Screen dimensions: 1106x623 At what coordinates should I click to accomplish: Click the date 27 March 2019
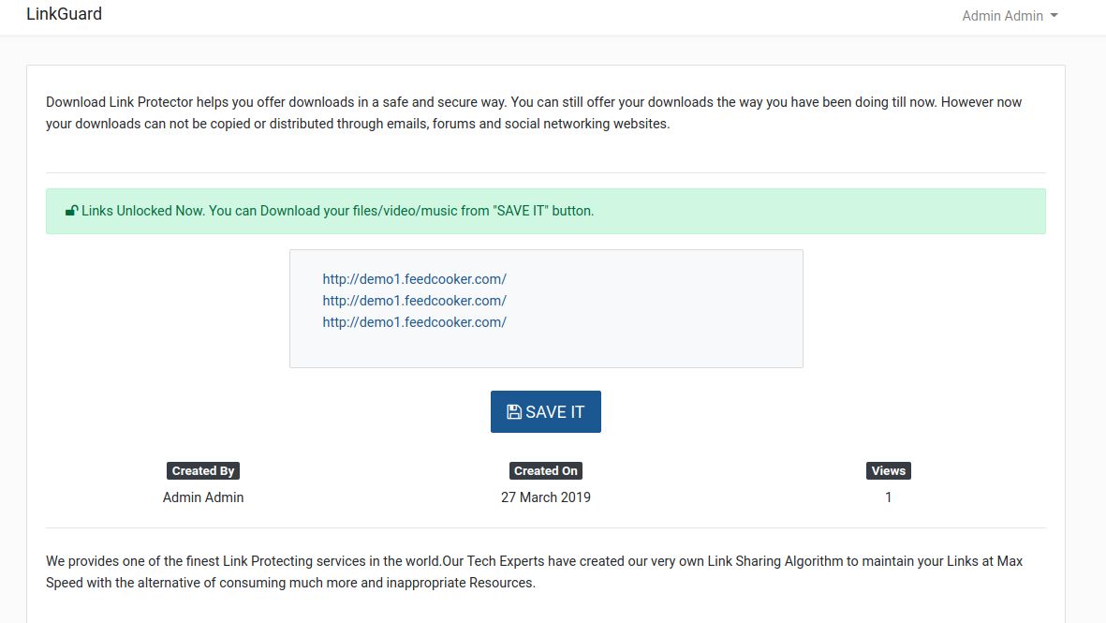pos(546,497)
